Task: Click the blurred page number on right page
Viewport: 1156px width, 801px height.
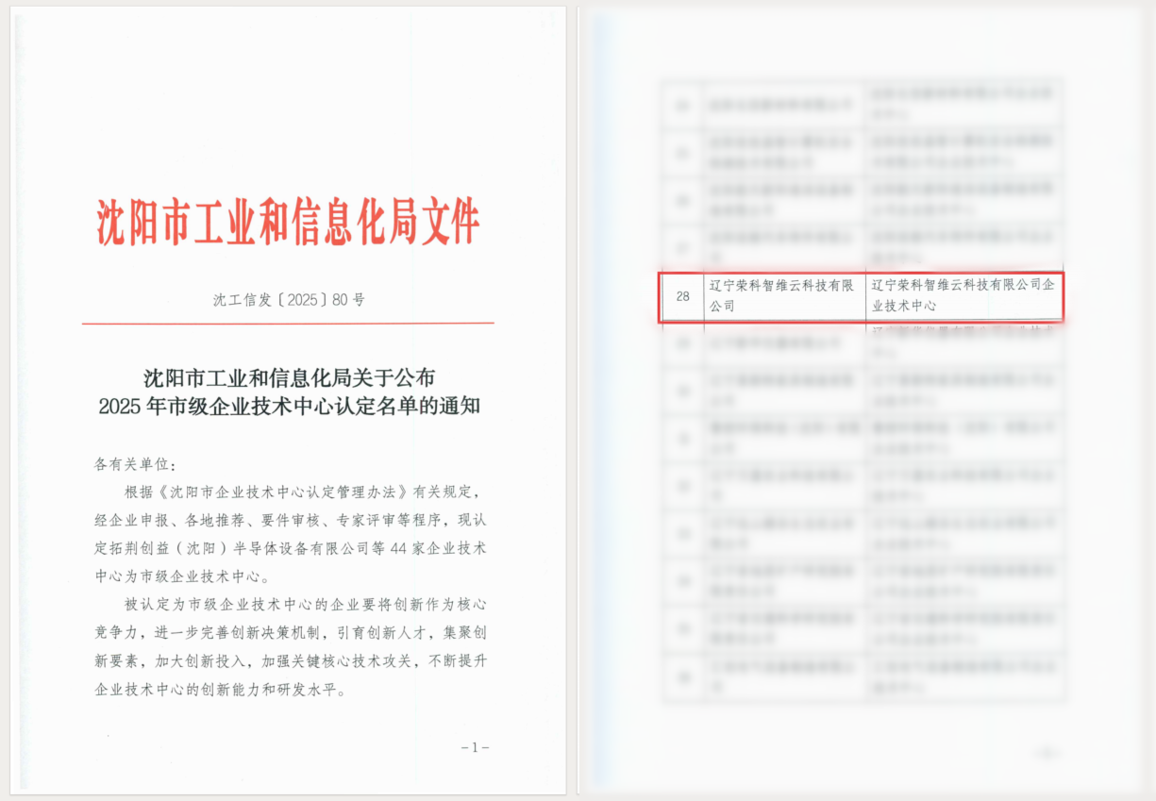Action: pos(1045,753)
